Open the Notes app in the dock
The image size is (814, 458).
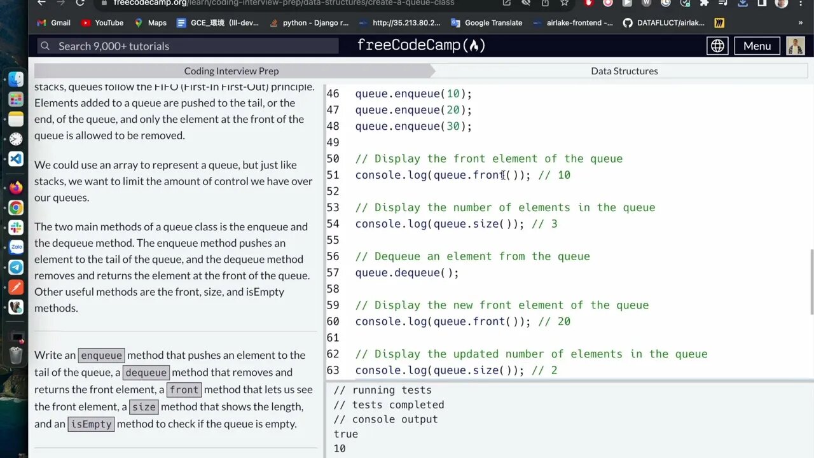coord(16,119)
